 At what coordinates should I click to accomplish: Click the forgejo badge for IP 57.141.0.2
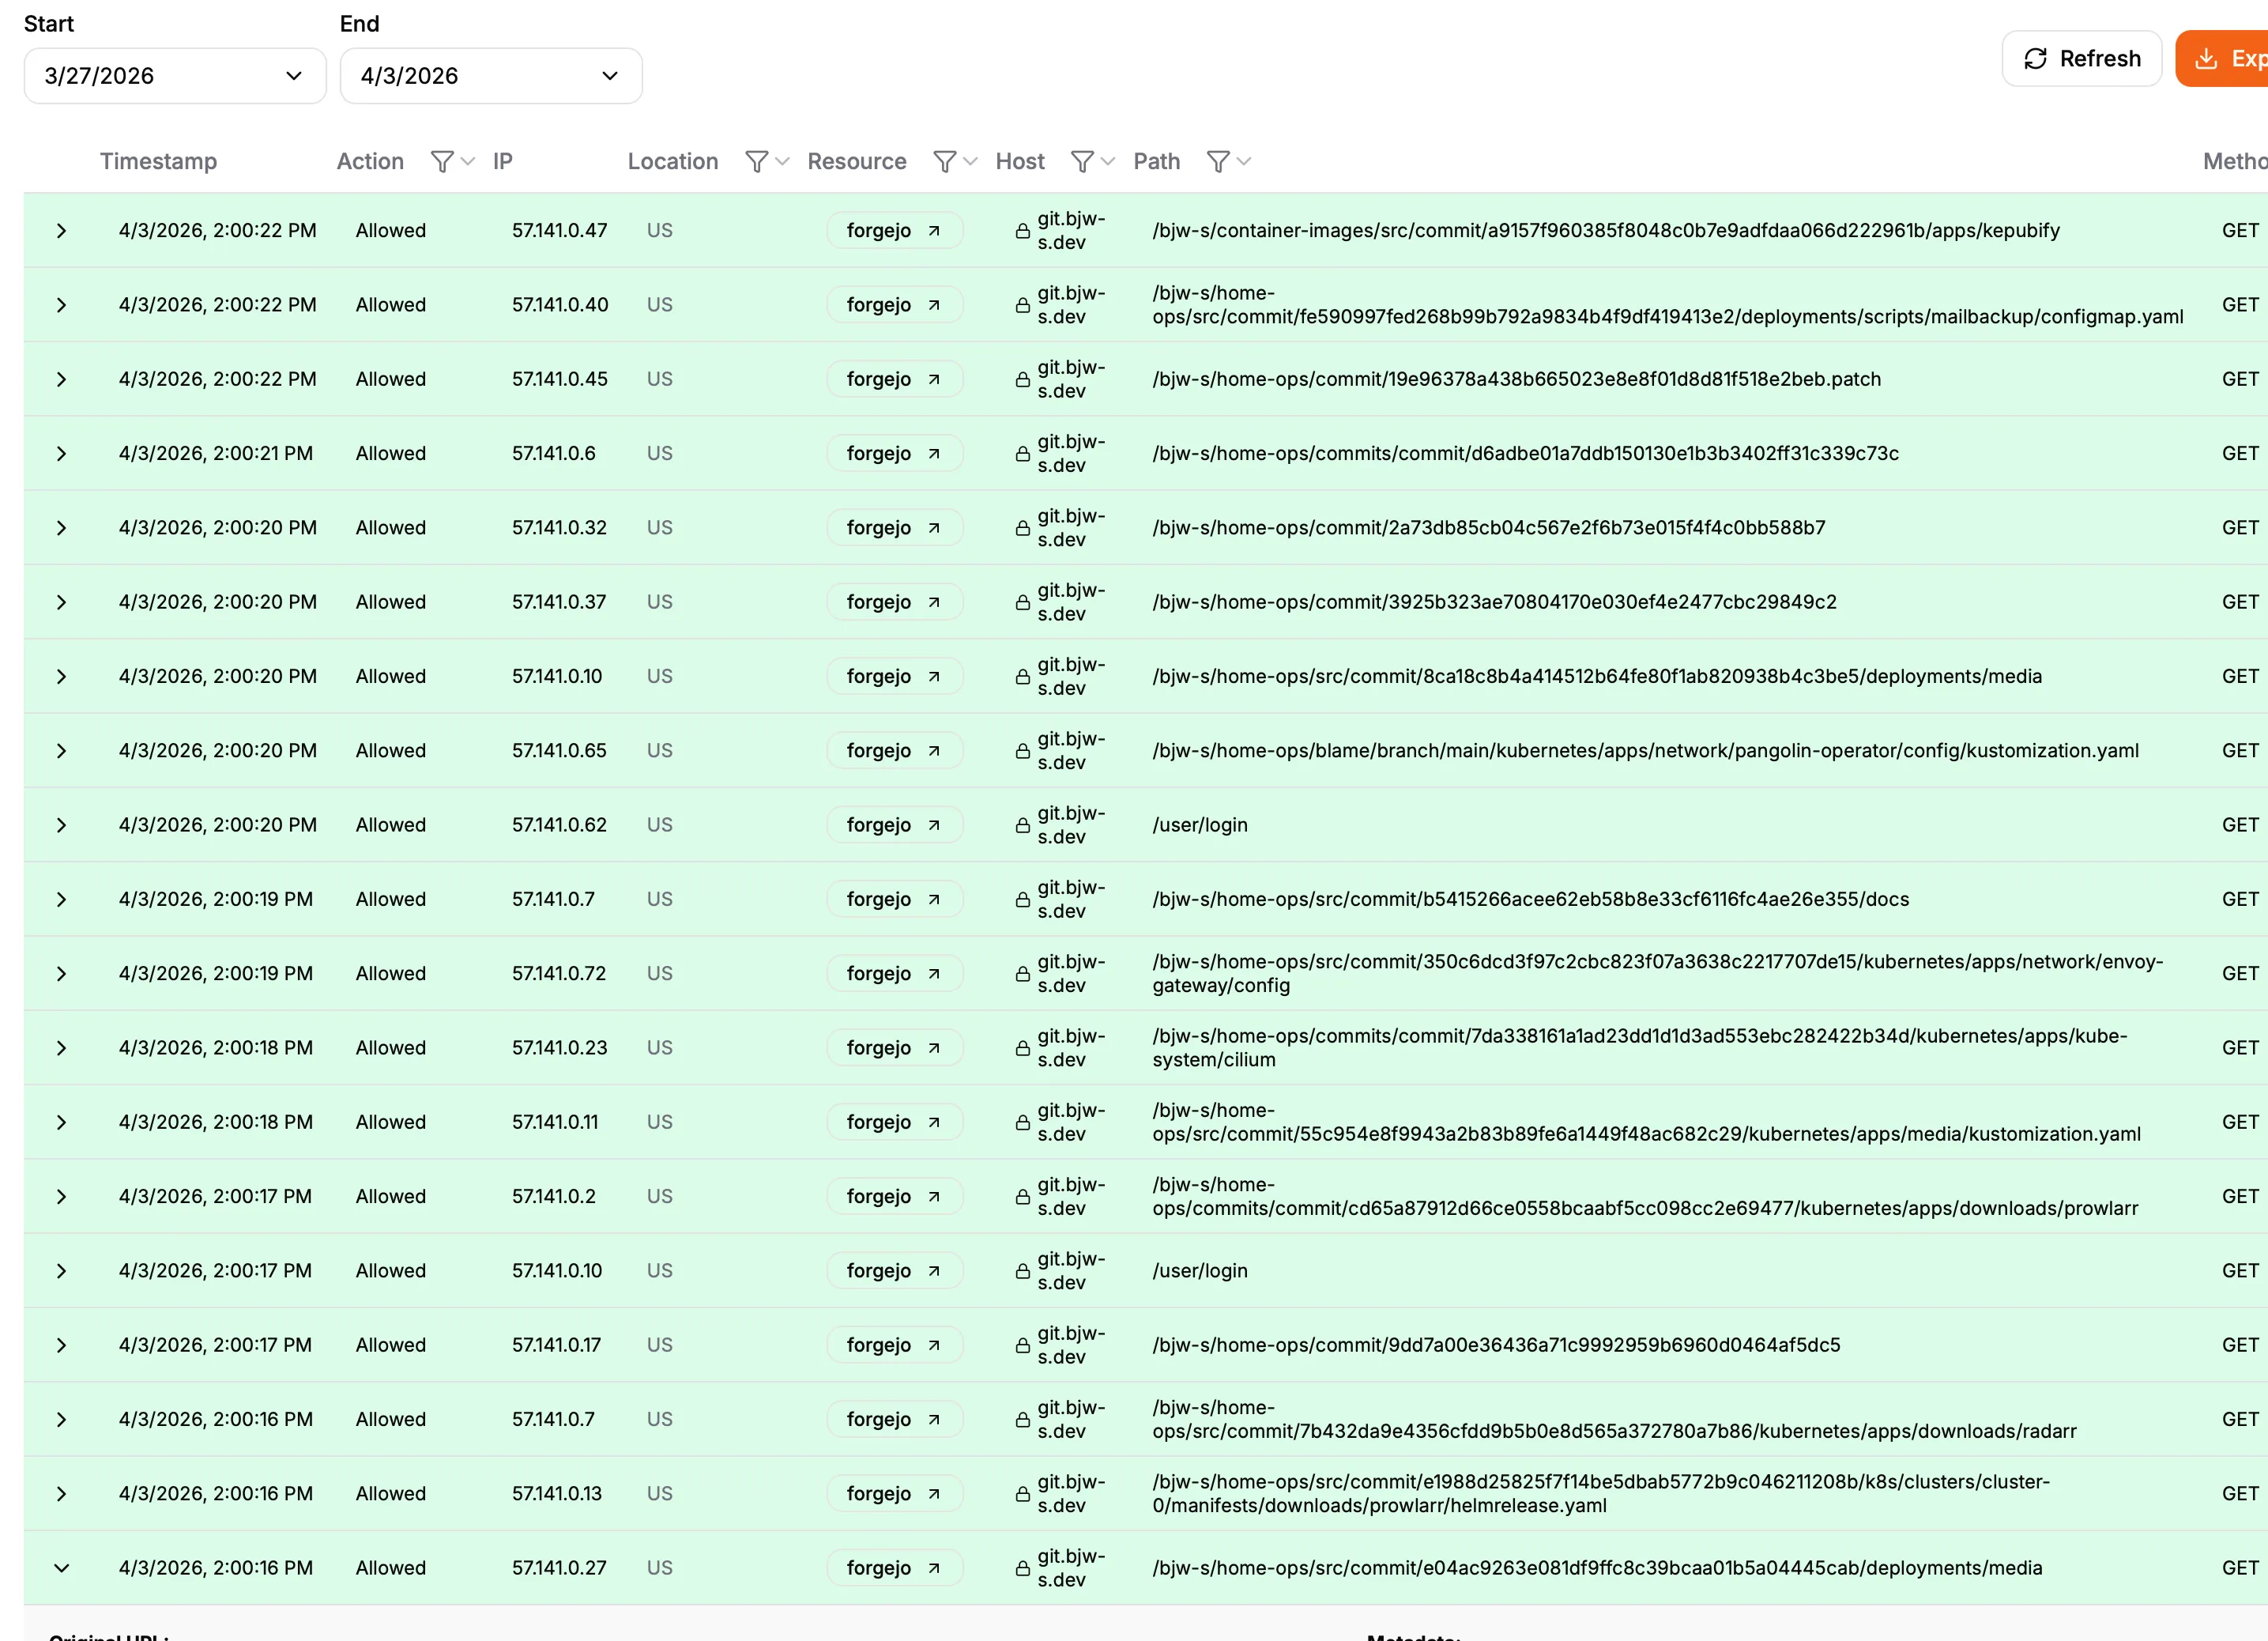tap(894, 1197)
